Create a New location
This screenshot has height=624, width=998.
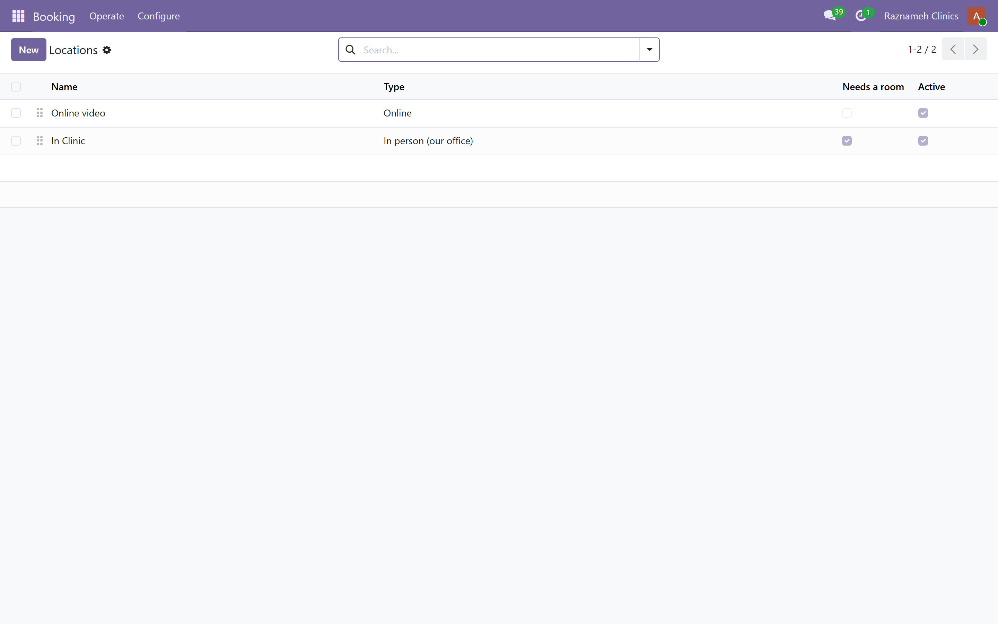(x=28, y=50)
